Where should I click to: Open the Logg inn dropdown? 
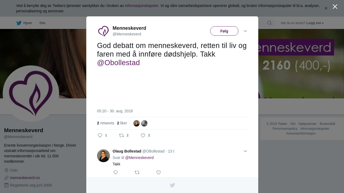(315, 23)
